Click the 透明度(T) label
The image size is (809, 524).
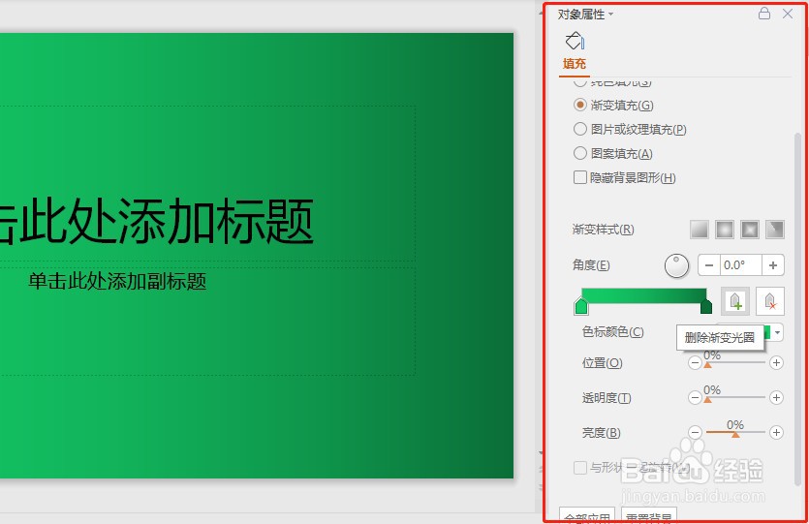(x=607, y=398)
